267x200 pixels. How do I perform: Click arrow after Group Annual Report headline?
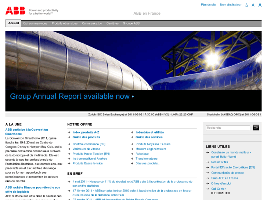click(x=133, y=97)
